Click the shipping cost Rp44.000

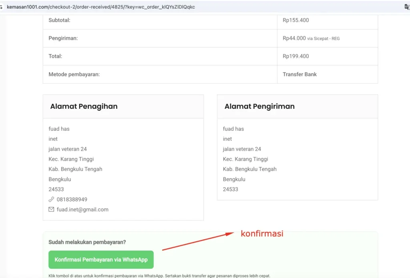[294, 38]
